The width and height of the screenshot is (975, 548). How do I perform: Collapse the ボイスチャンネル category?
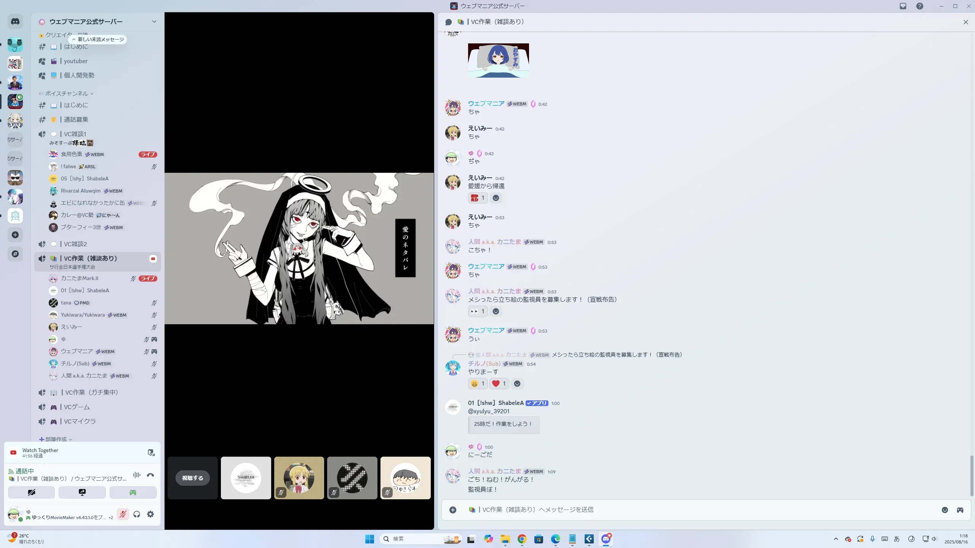(67, 94)
